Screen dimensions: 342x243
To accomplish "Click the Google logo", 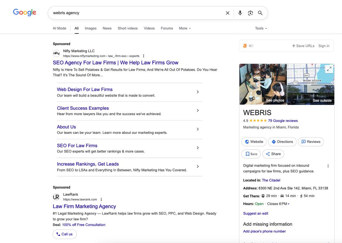I will (25, 12).
